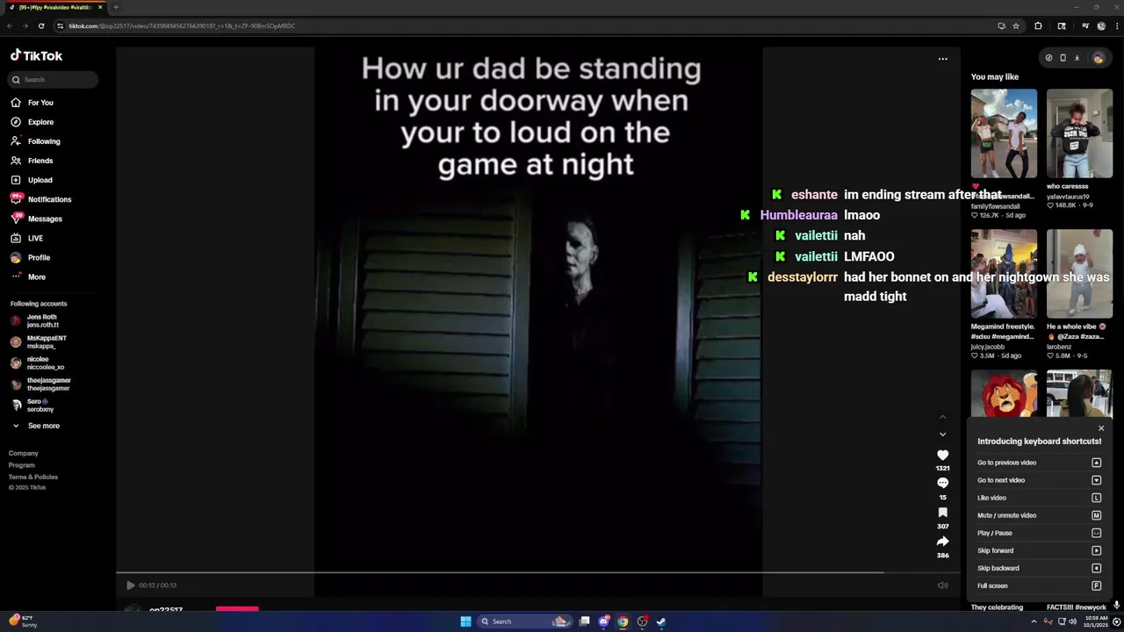Screen dimensions: 1124x632
Task: Bookmark the video to favorites
Action: pyautogui.click(x=942, y=513)
